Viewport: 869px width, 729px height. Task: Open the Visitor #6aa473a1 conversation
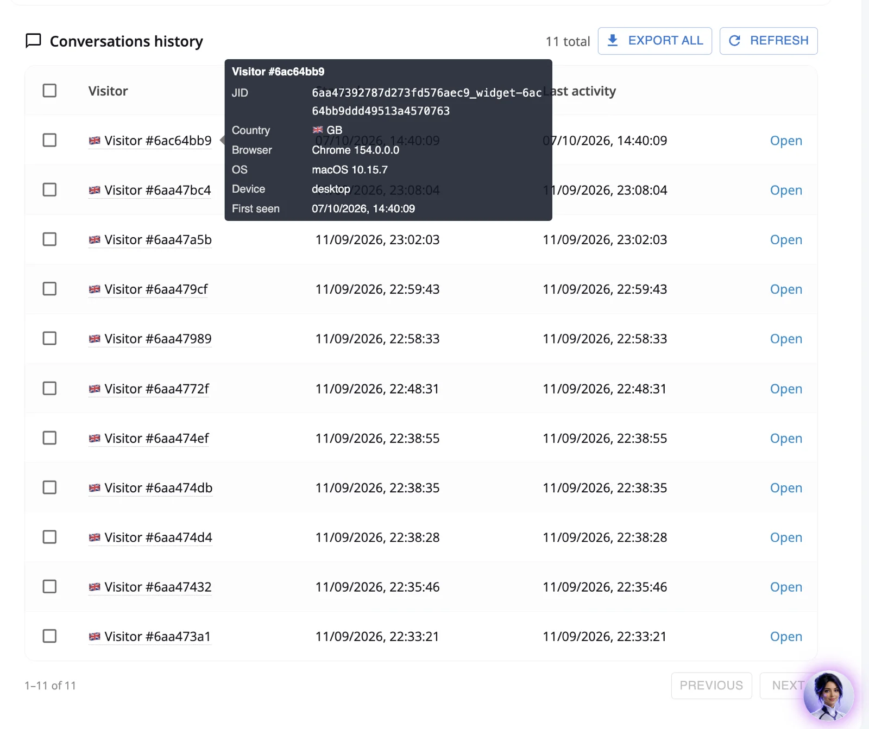click(x=786, y=637)
